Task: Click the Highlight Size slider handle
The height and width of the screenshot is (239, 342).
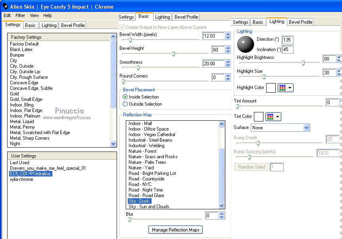Action: tap(264, 77)
